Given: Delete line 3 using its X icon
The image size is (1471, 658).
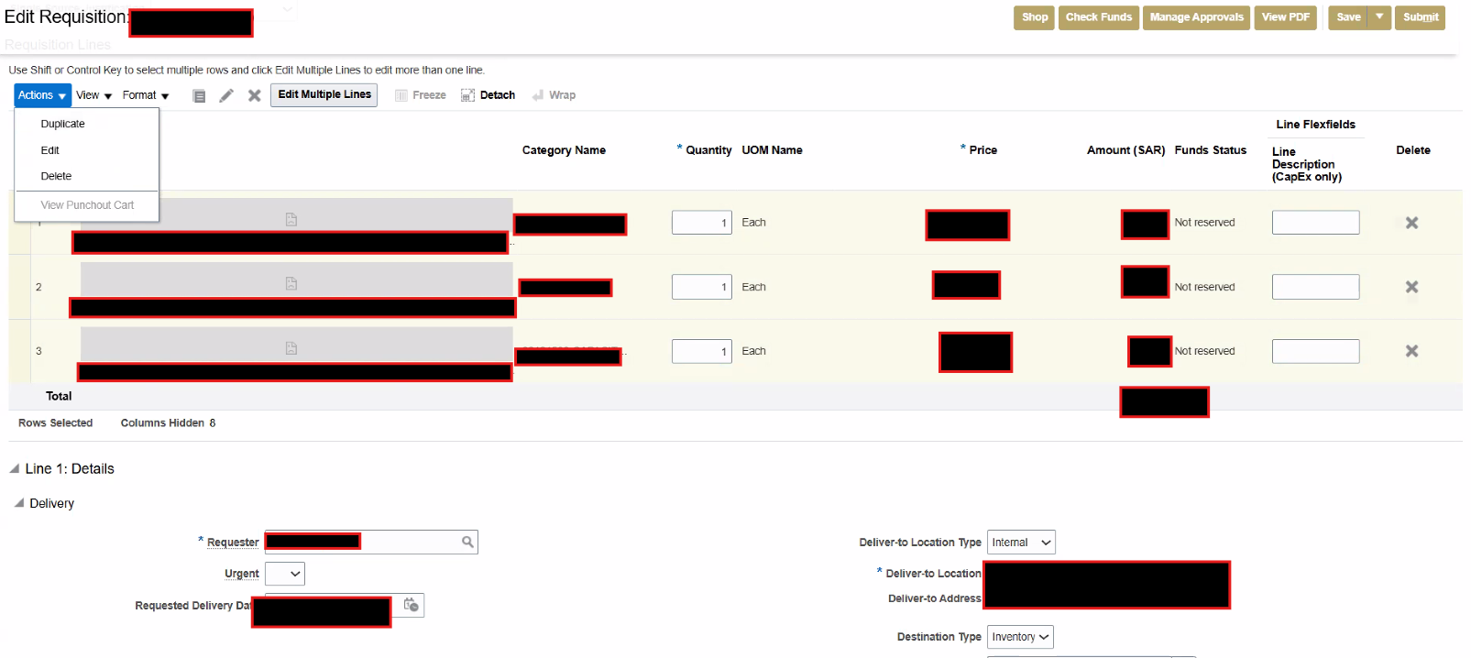Looking at the screenshot, I should point(1411,351).
